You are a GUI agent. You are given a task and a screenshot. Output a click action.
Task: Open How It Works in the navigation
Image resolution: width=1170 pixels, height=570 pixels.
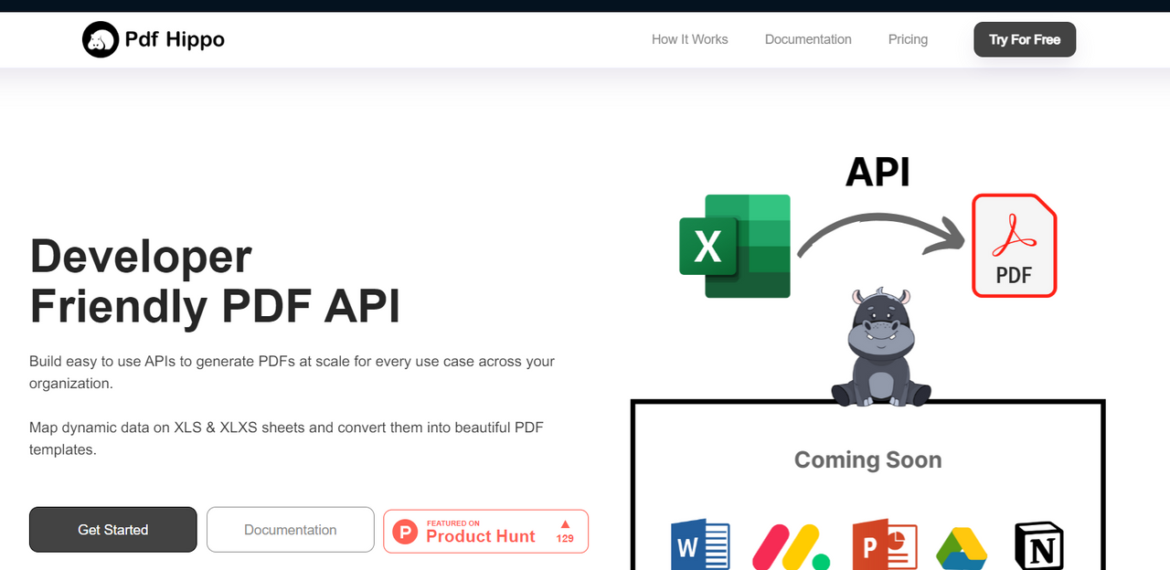click(690, 39)
